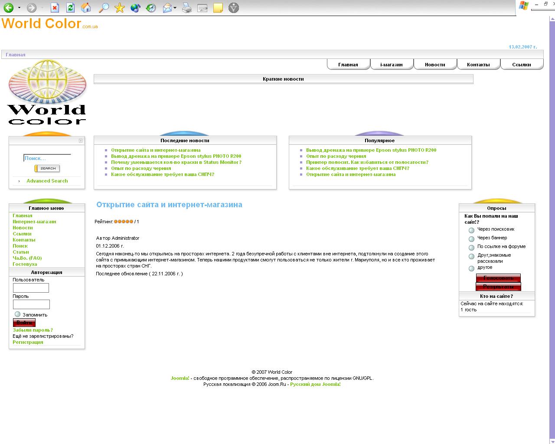Click the gray circular icon beside the yellow note

(234, 8)
